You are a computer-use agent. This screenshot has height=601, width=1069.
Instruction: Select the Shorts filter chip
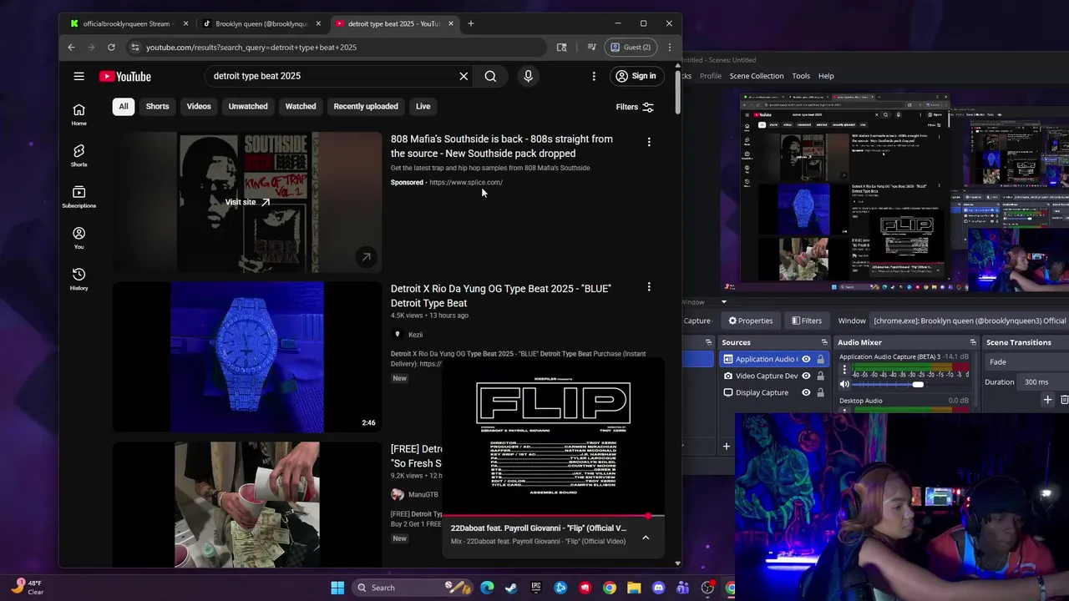(x=157, y=106)
